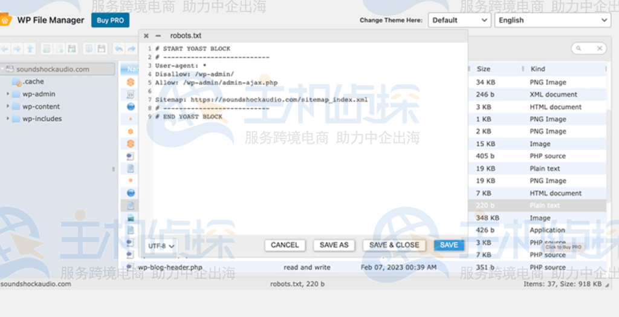
Task: Open the theme dropdown showing Default
Action: [459, 20]
